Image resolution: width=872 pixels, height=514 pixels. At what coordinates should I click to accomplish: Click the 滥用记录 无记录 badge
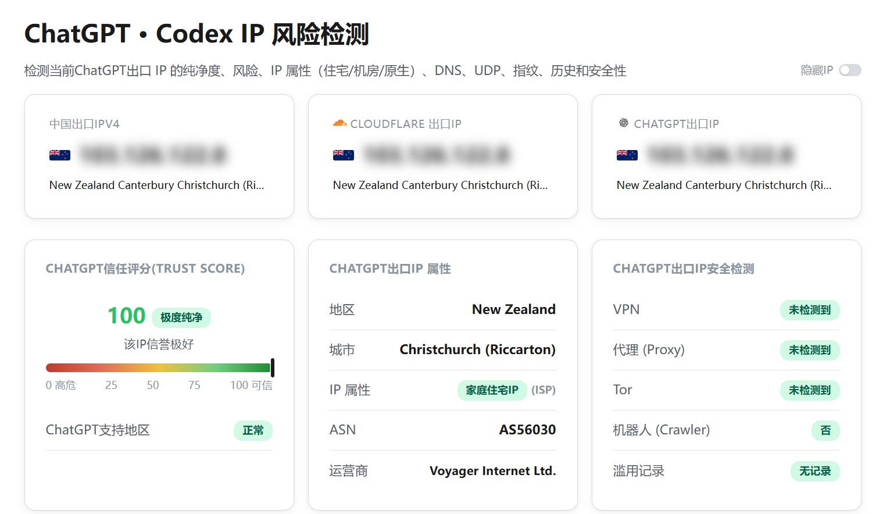coord(815,471)
